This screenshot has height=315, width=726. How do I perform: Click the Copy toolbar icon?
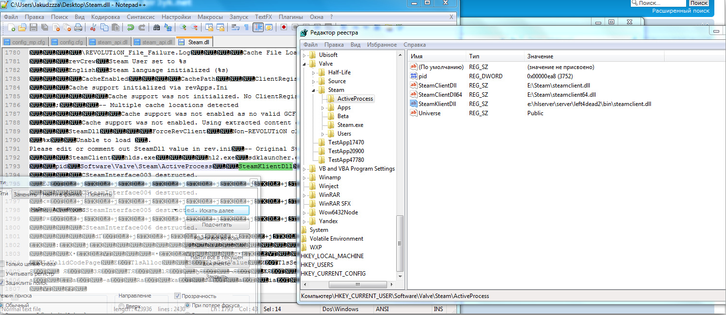pyautogui.click(x=104, y=27)
